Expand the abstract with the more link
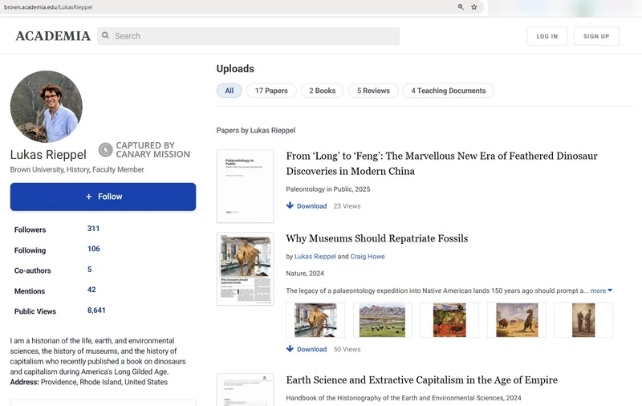Screen dimensions: 642x406 (x=601, y=290)
